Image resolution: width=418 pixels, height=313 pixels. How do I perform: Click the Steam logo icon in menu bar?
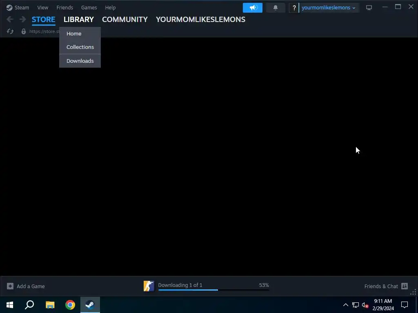pos(9,7)
